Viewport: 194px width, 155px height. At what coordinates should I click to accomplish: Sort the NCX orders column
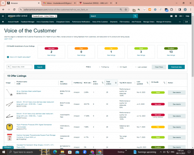click(x=102, y=83)
